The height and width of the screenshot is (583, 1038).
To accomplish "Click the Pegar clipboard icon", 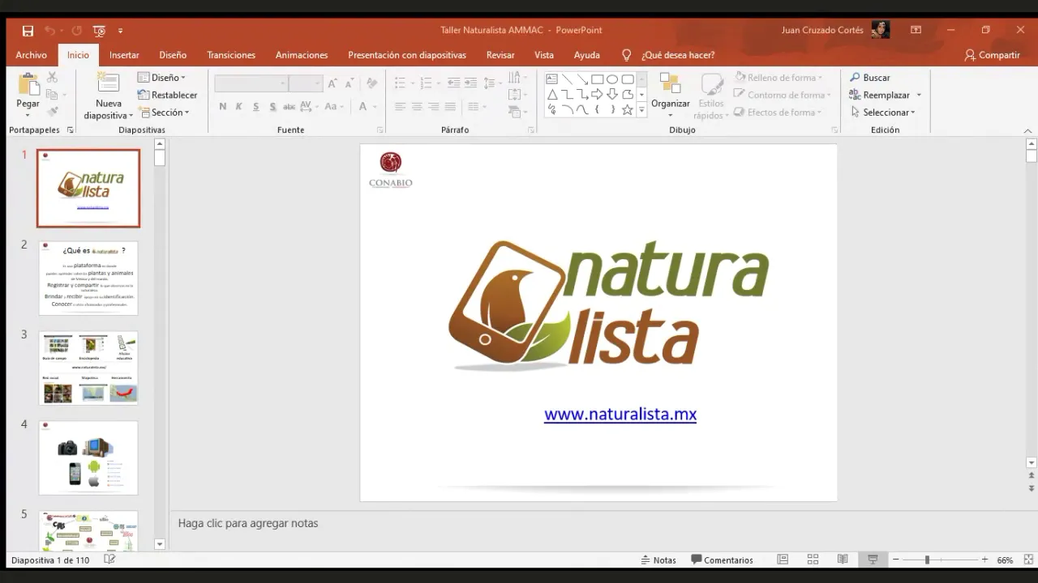I will click(x=28, y=84).
